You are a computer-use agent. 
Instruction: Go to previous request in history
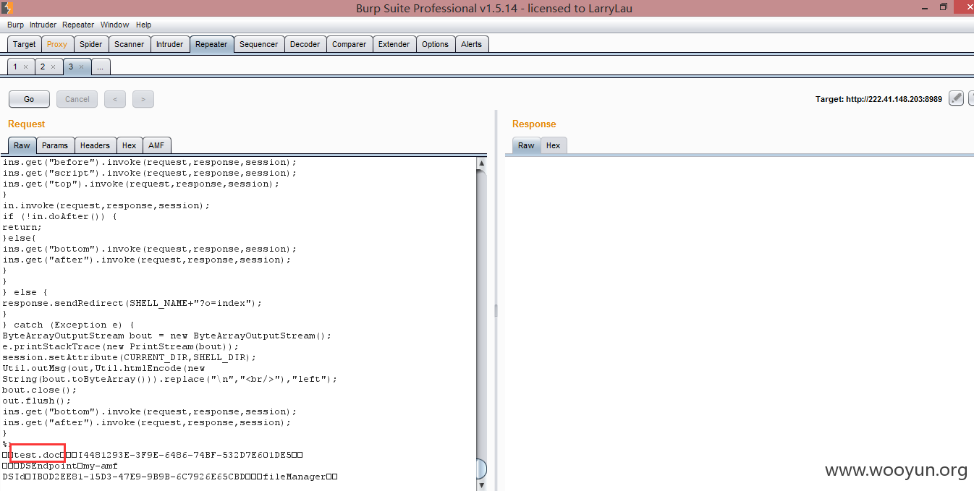(x=114, y=99)
